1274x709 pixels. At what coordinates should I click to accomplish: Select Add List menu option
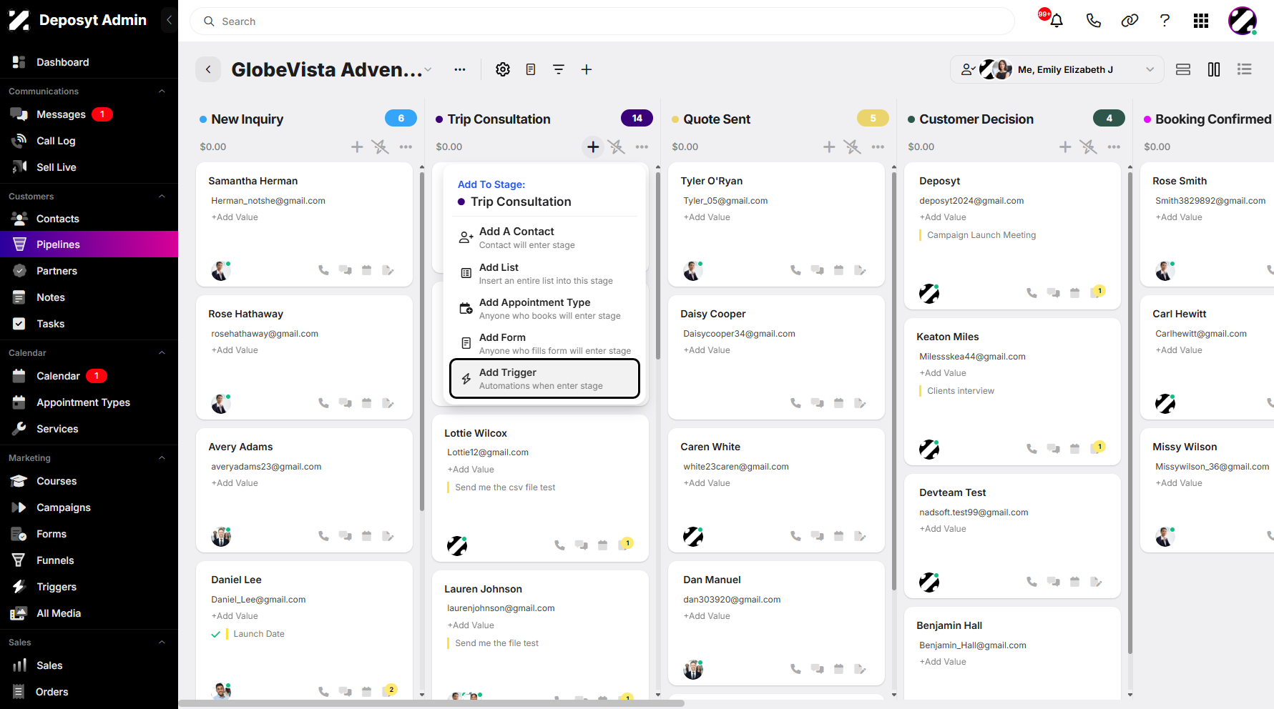pyautogui.click(x=544, y=274)
